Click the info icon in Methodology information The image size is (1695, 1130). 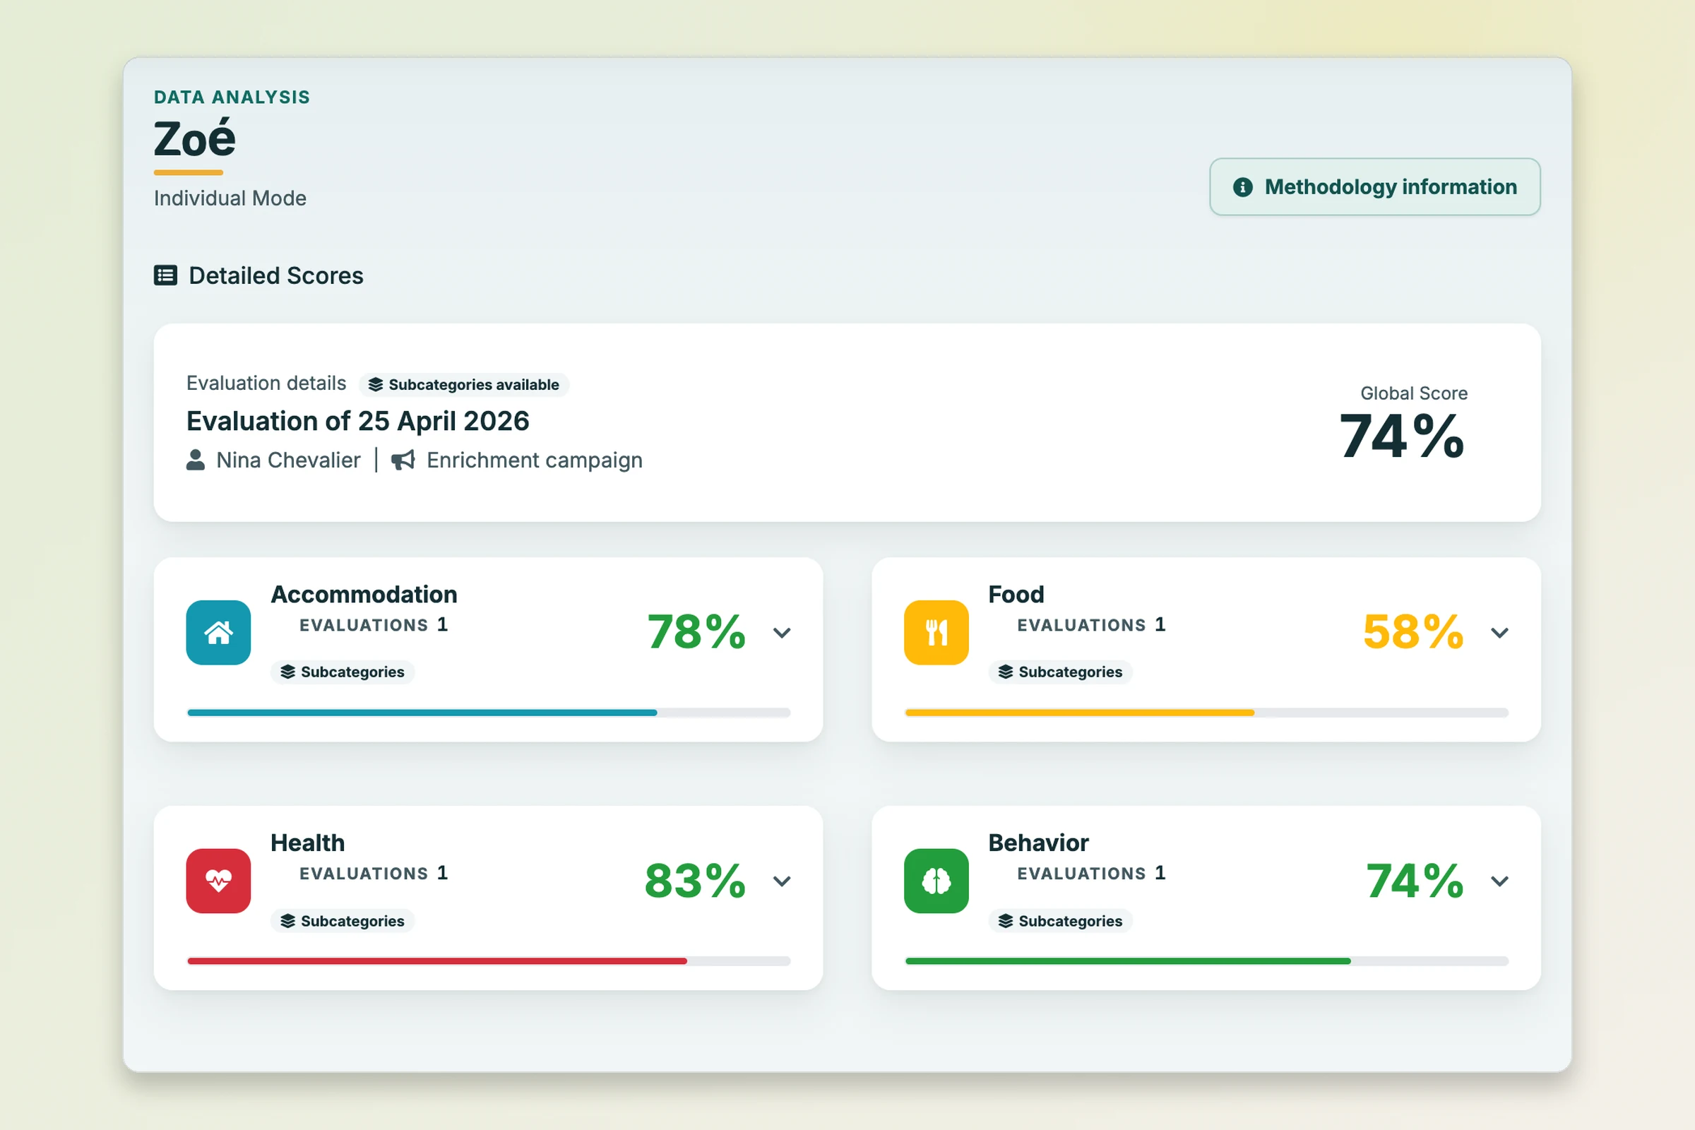click(1242, 187)
